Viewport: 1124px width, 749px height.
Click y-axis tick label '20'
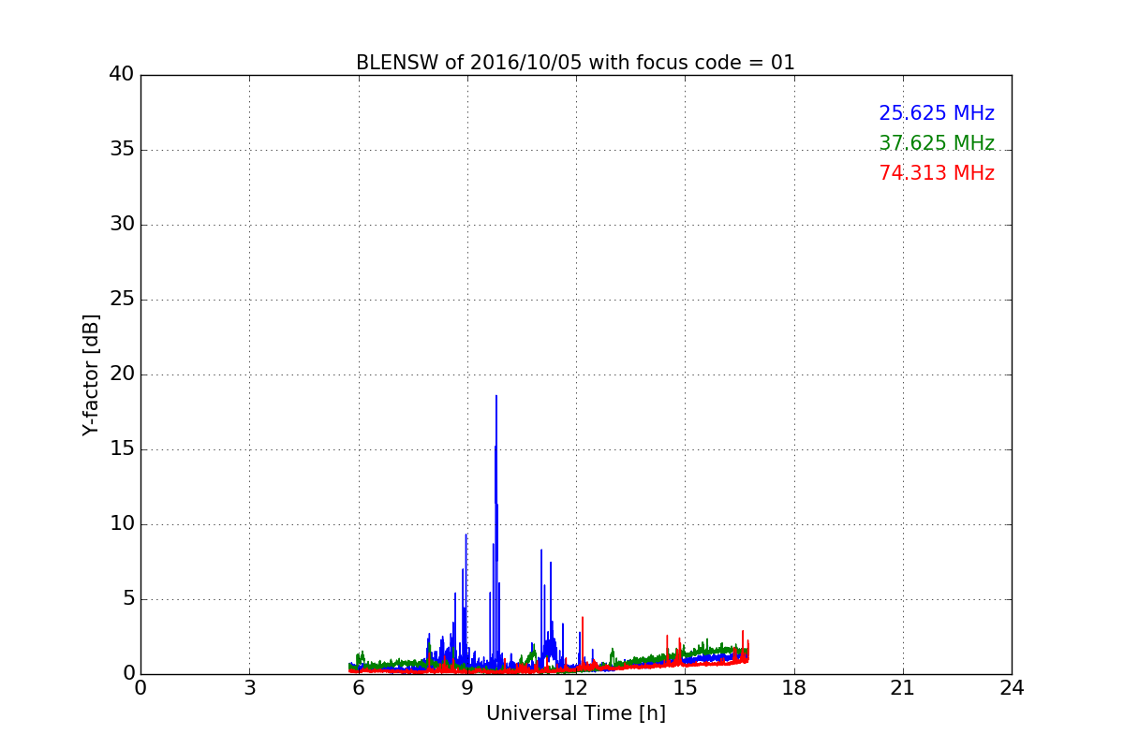click(122, 374)
